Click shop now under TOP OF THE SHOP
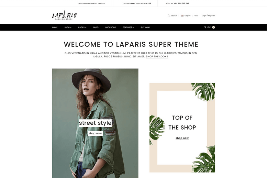The width and height of the screenshot is (267, 178). click(x=182, y=138)
